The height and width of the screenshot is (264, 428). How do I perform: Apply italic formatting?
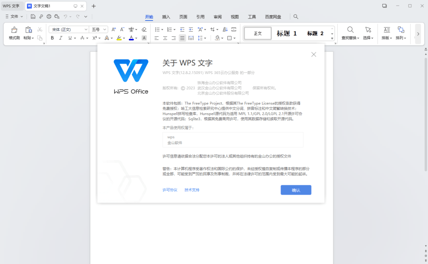point(61,38)
